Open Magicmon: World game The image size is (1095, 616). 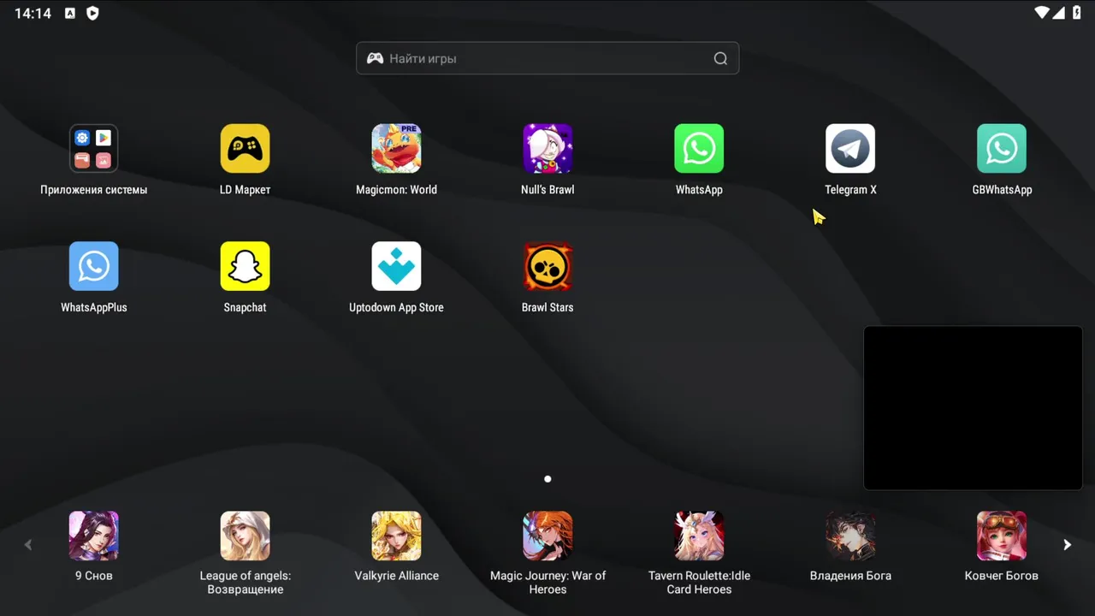(x=396, y=149)
